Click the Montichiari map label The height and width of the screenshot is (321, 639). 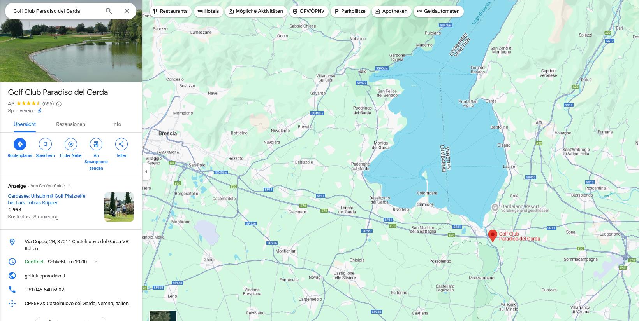(x=286, y=251)
